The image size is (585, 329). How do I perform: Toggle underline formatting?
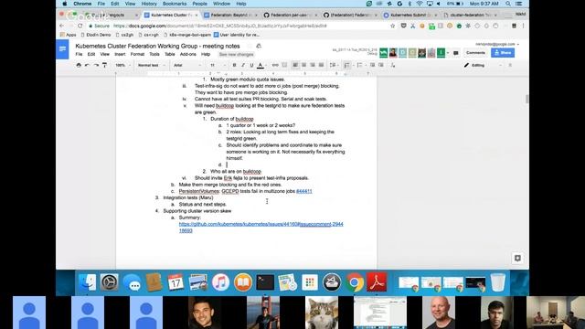[252, 65]
